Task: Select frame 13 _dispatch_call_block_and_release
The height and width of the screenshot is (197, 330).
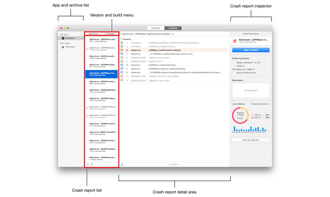Action: click(x=173, y=76)
